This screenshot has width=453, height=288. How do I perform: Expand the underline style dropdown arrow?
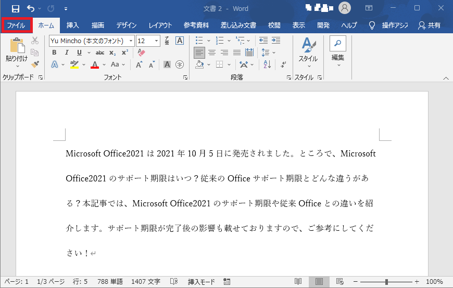89,53
